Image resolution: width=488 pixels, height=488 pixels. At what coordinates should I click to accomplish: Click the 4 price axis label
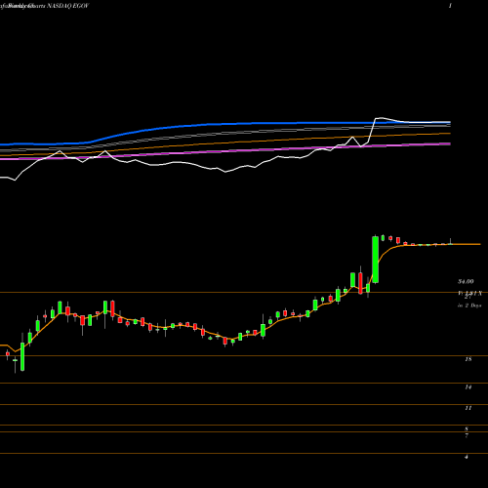[x=467, y=457]
